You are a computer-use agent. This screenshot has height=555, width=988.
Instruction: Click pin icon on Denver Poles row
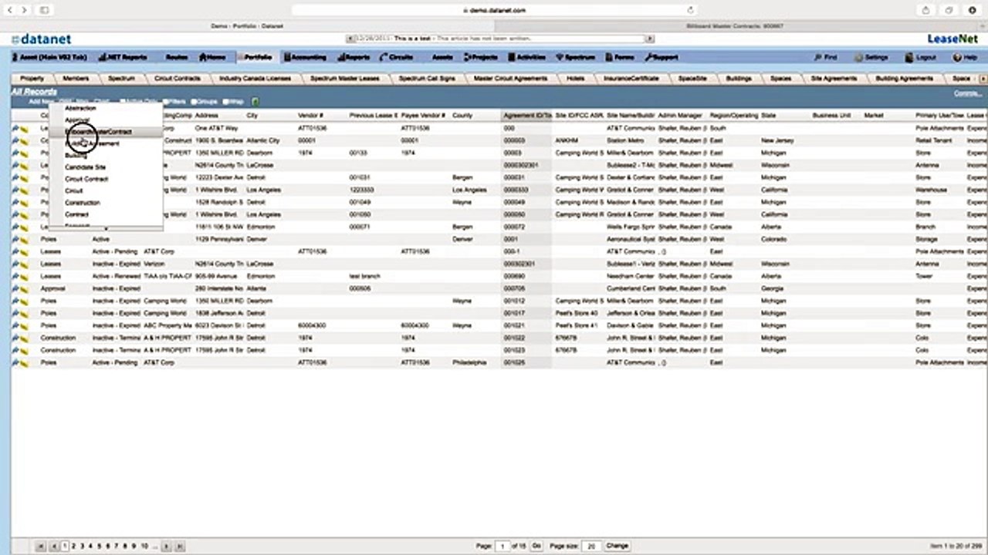click(15, 240)
